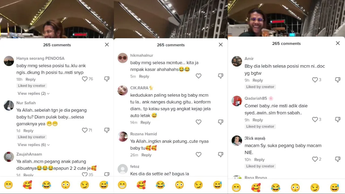
Task: Dislike Nur Safiah's comment
Action: 107,130
